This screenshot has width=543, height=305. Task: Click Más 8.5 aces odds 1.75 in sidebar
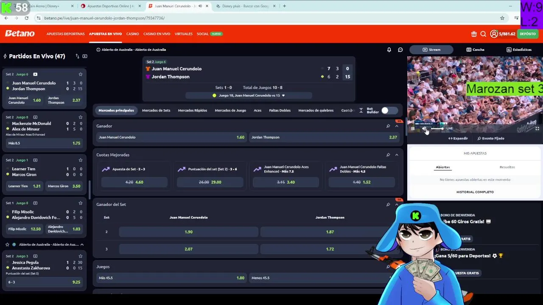point(44,143)
